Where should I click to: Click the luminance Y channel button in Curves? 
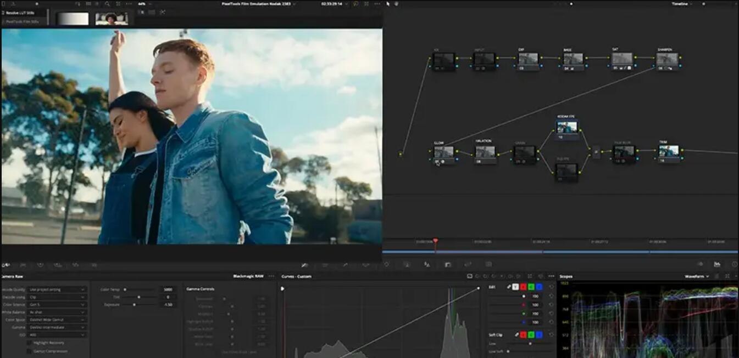coord(515,287)
